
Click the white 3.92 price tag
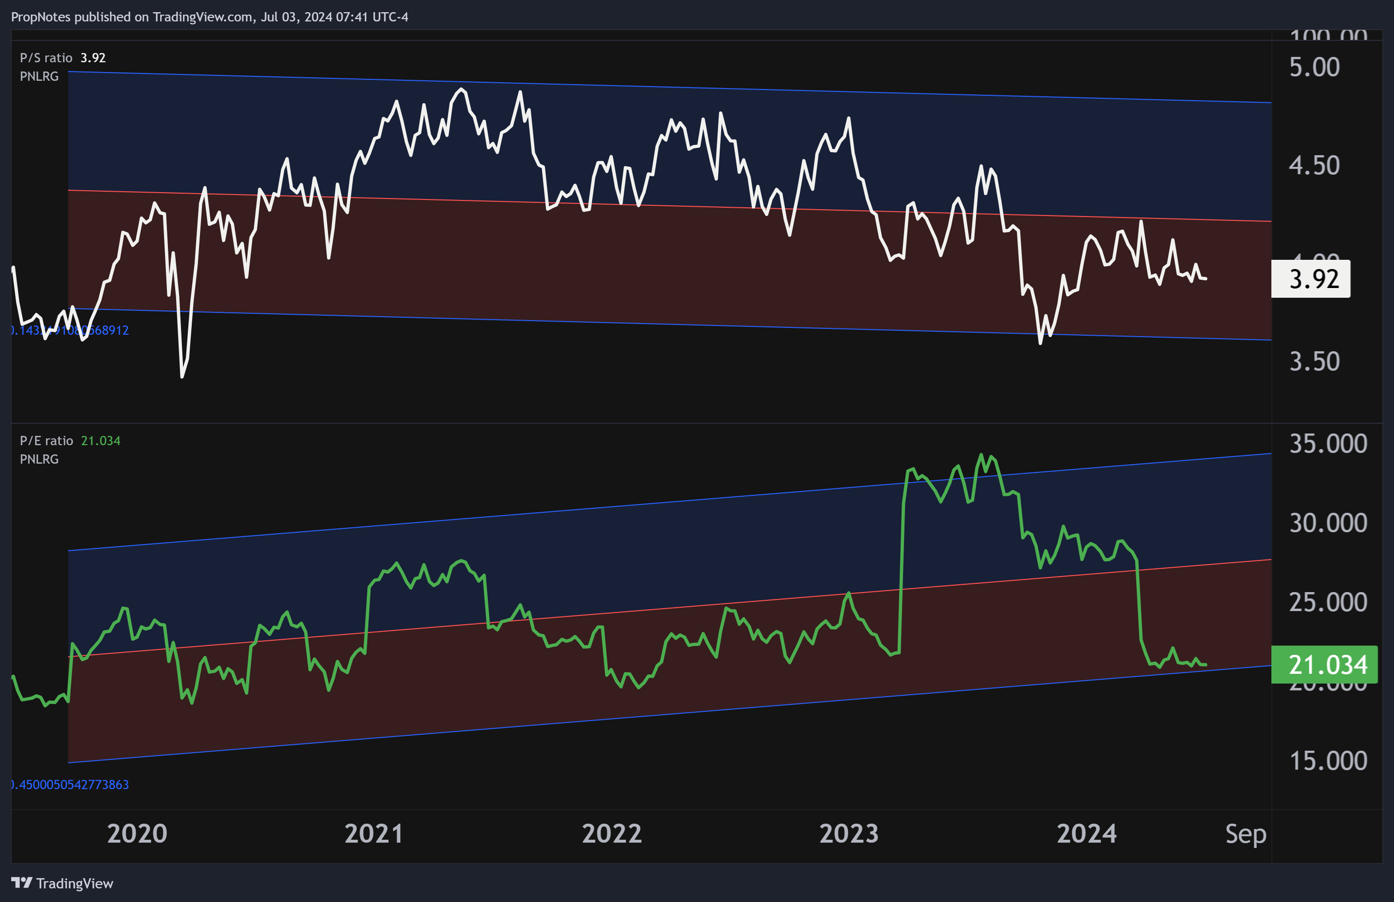tap(1311, 279)
